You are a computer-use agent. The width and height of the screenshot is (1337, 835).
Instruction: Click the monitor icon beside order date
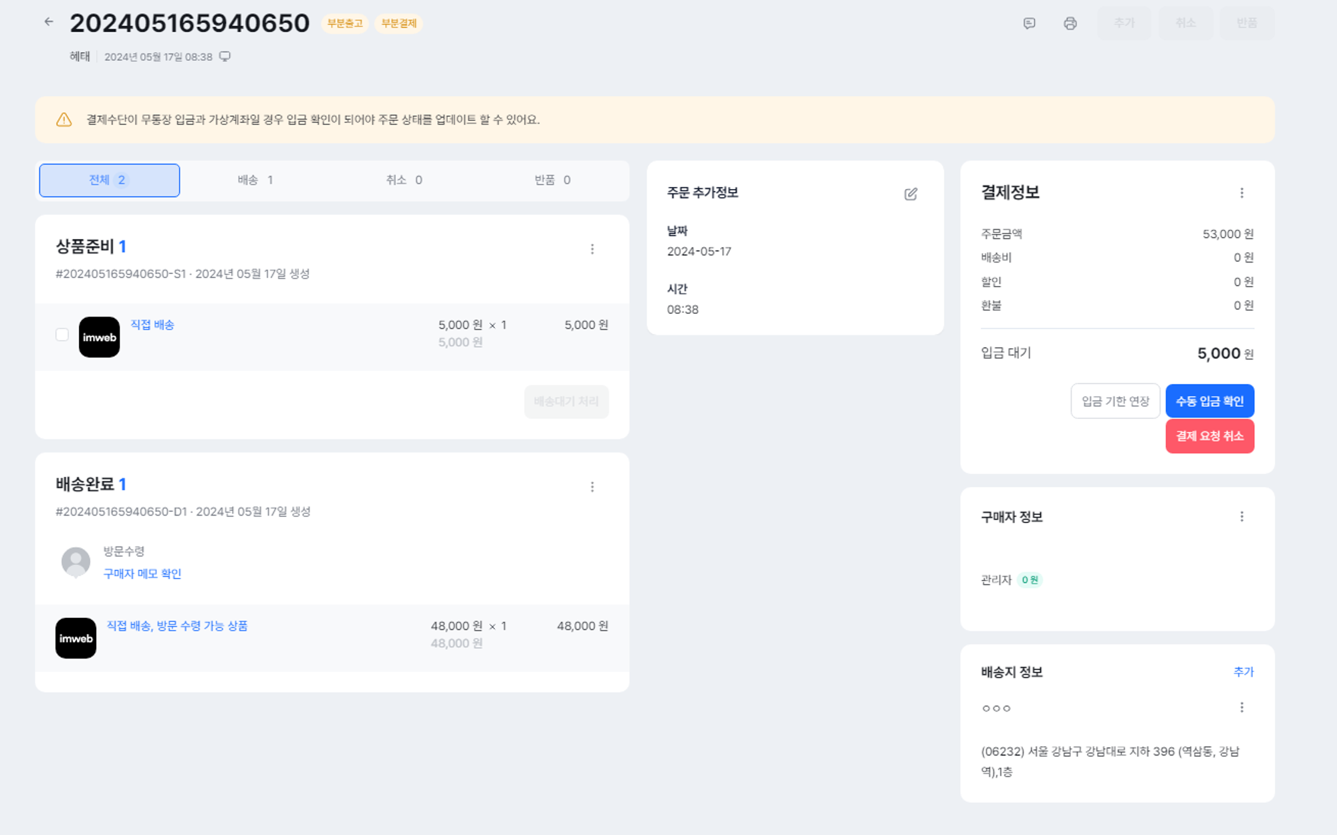coord(225,57)
